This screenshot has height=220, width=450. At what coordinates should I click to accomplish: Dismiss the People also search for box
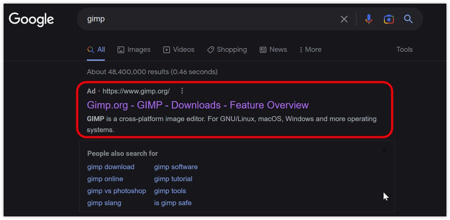click(384, 151)
